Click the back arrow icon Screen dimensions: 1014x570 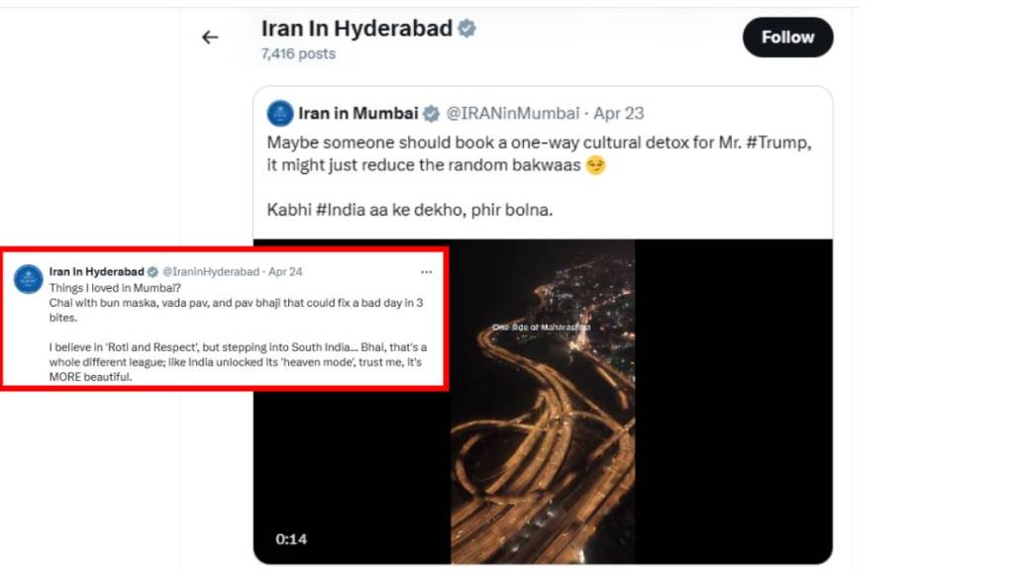tap(210, 38)
